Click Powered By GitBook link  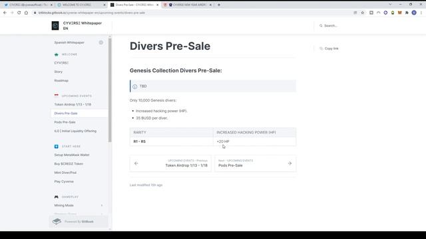click(79, 222)
